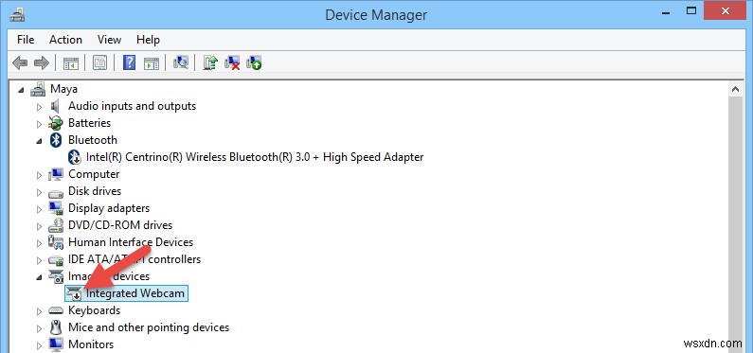Show or hide the console tree
The width and height of the screenshot is (753, 353).
click(x=71, y=62)
